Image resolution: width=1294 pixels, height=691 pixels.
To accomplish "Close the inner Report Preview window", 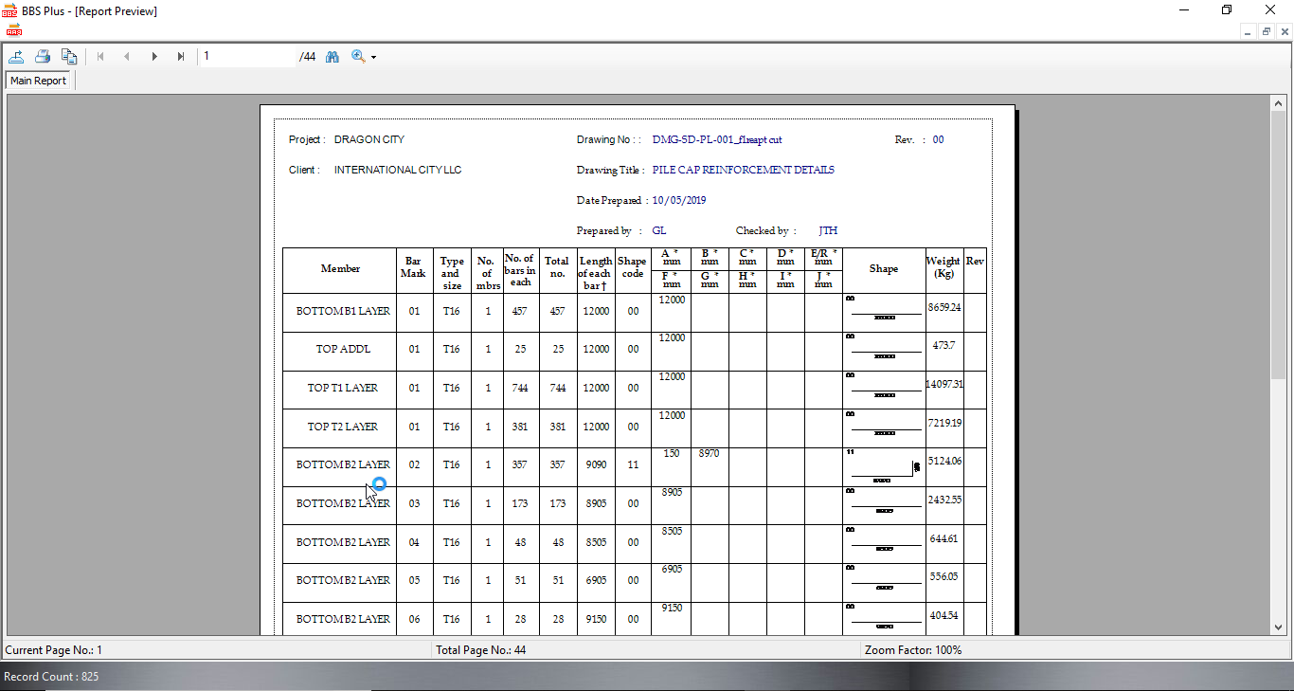I will pos(1284,31).
